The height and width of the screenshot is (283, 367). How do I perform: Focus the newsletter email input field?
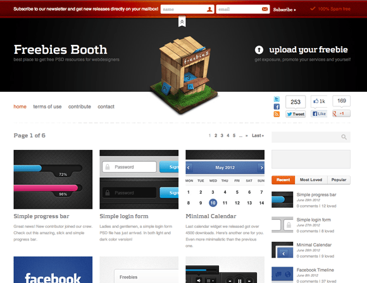pos(243,9)
